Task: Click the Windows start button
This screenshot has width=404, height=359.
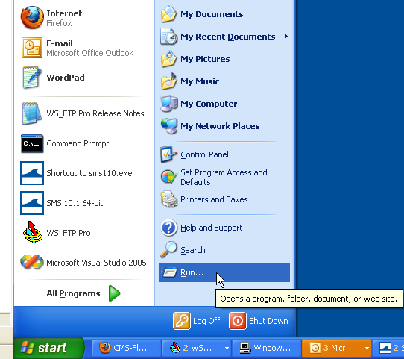Action: click(x=48, y=348)
